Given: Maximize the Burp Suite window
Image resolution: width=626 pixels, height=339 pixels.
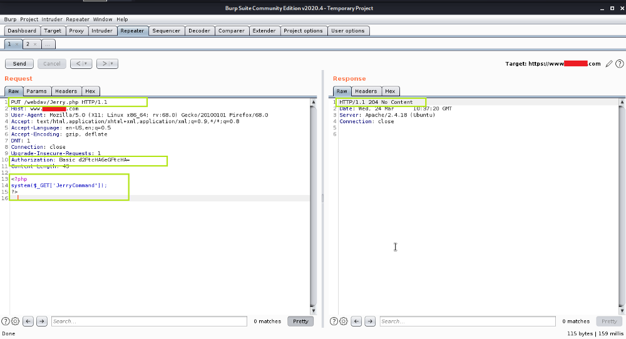Looking at the screenshot, I should tap(612, 8).
